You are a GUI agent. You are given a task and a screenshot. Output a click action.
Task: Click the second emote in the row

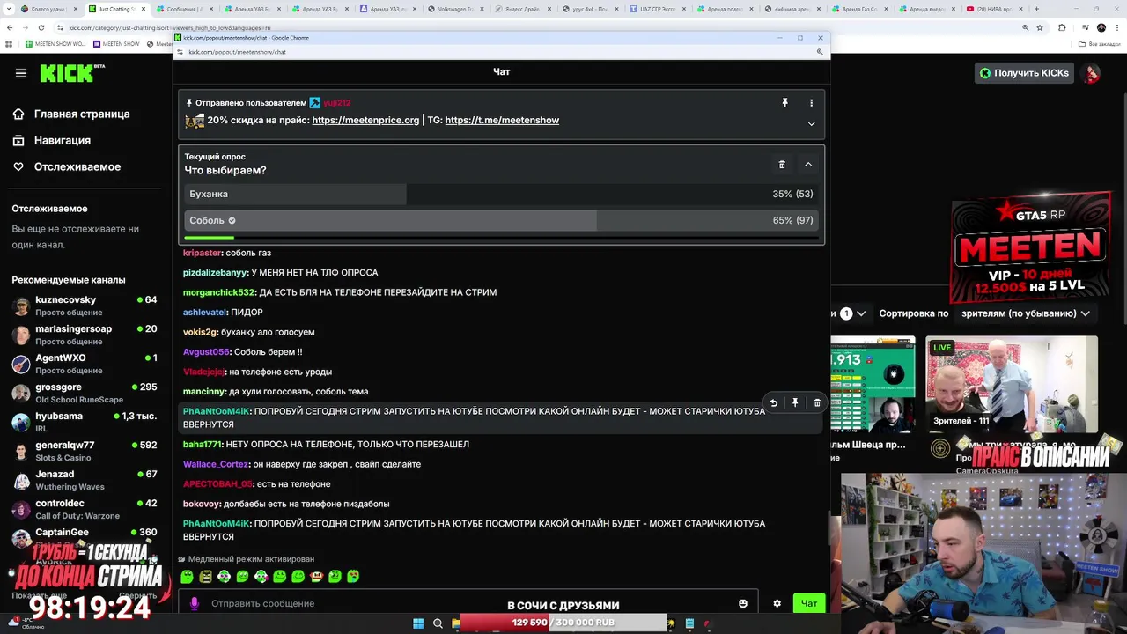coord(205,577)
